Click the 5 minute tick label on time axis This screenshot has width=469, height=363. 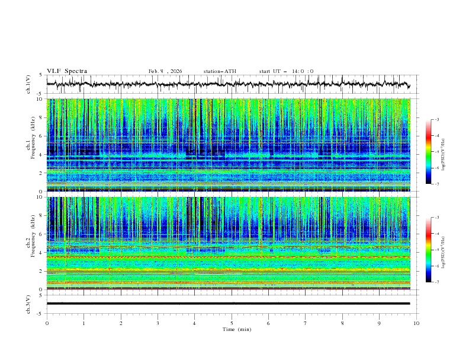pos(232,323)
